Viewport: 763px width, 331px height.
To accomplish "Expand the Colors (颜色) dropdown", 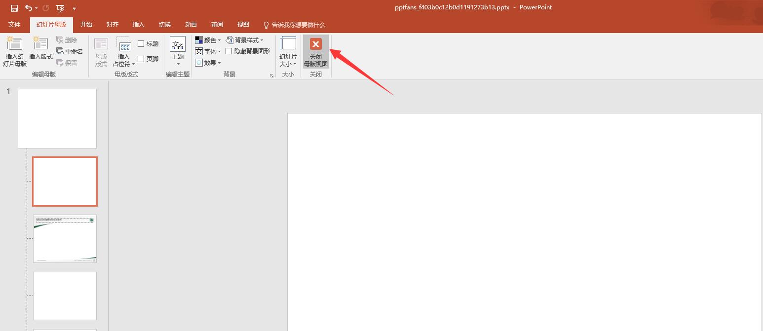I will tap(208, 40).
